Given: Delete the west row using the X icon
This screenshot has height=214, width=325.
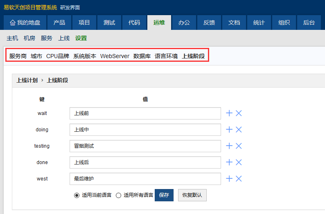Looking at the screenshot, I should coord(239,178).
